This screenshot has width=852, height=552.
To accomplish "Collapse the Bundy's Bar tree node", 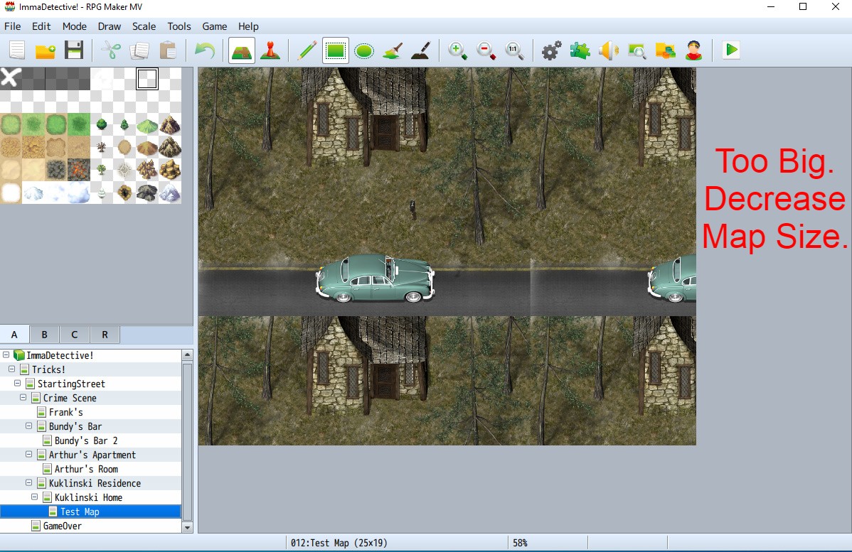I will tap(29, 426).
